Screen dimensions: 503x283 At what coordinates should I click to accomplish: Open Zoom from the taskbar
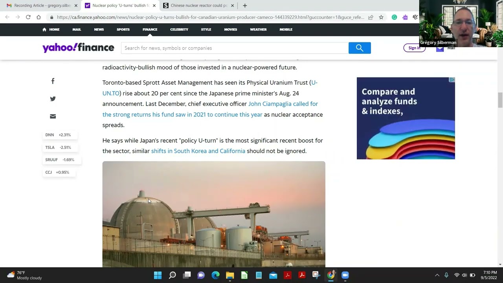click(345, 275)
